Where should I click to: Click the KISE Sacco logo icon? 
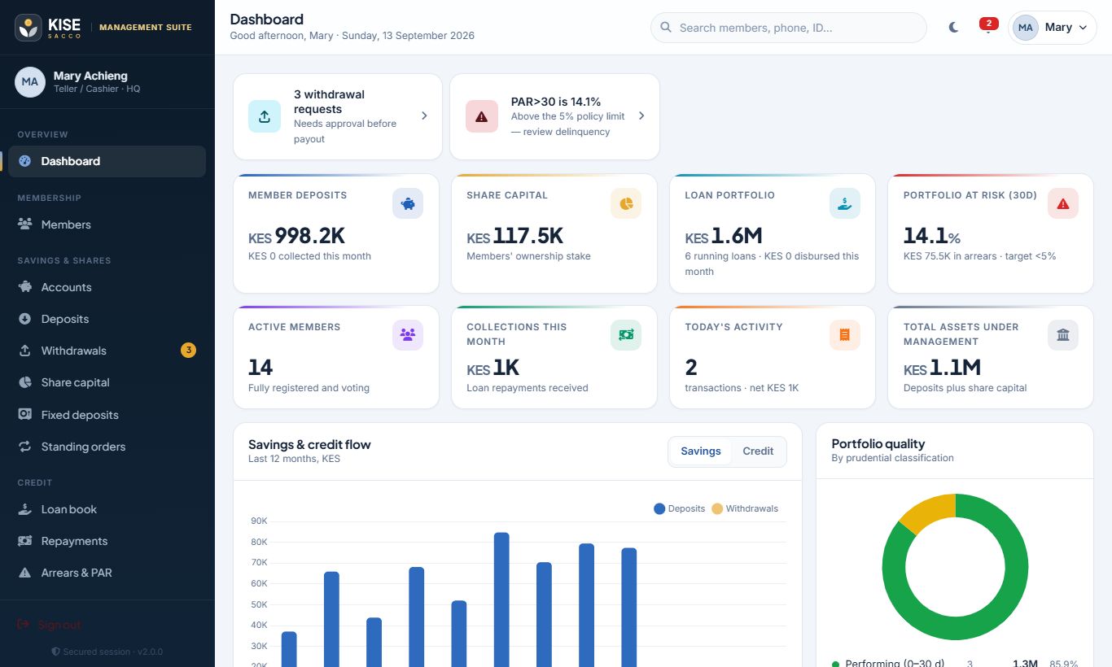click(28, 28)
